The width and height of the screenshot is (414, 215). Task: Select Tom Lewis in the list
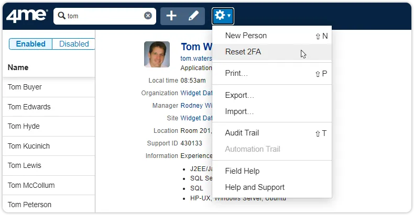click(x=49, y=165)
